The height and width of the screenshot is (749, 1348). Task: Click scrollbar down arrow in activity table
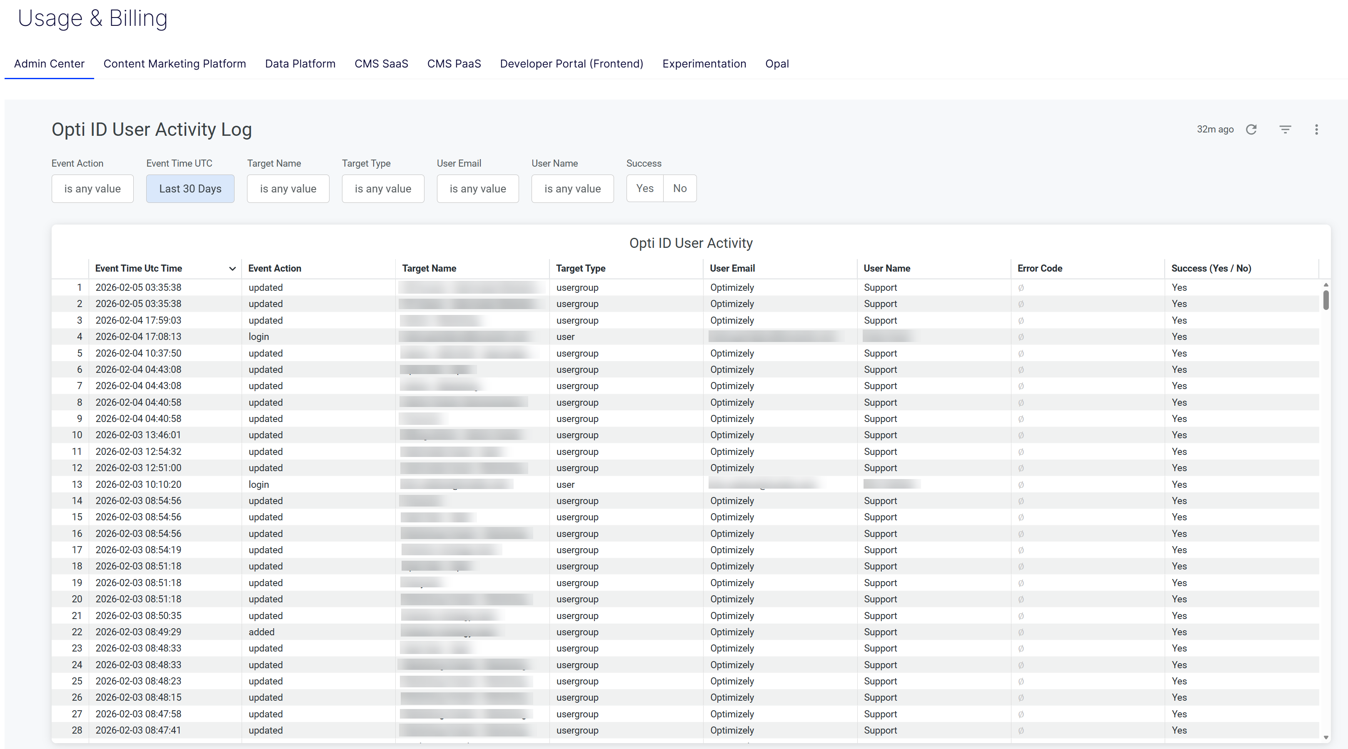[x=1326, y=737]
